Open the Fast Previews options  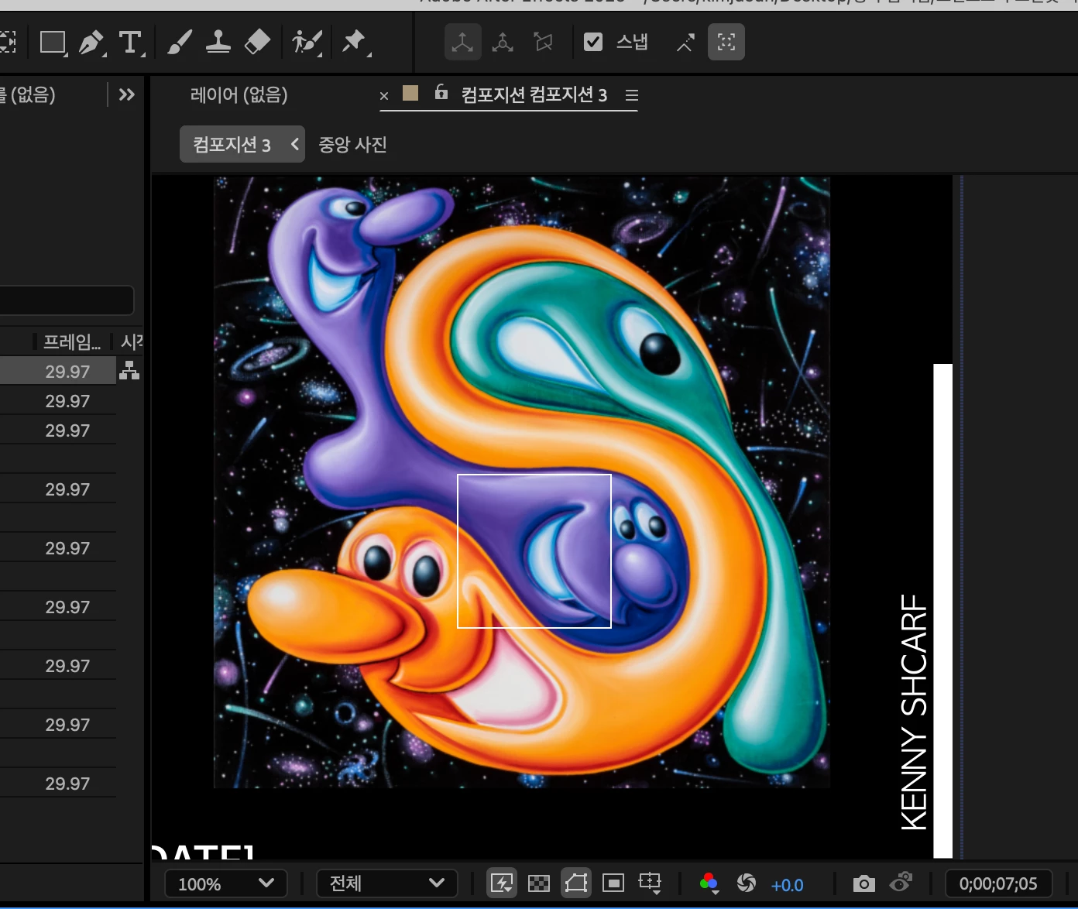coord(502,883)
